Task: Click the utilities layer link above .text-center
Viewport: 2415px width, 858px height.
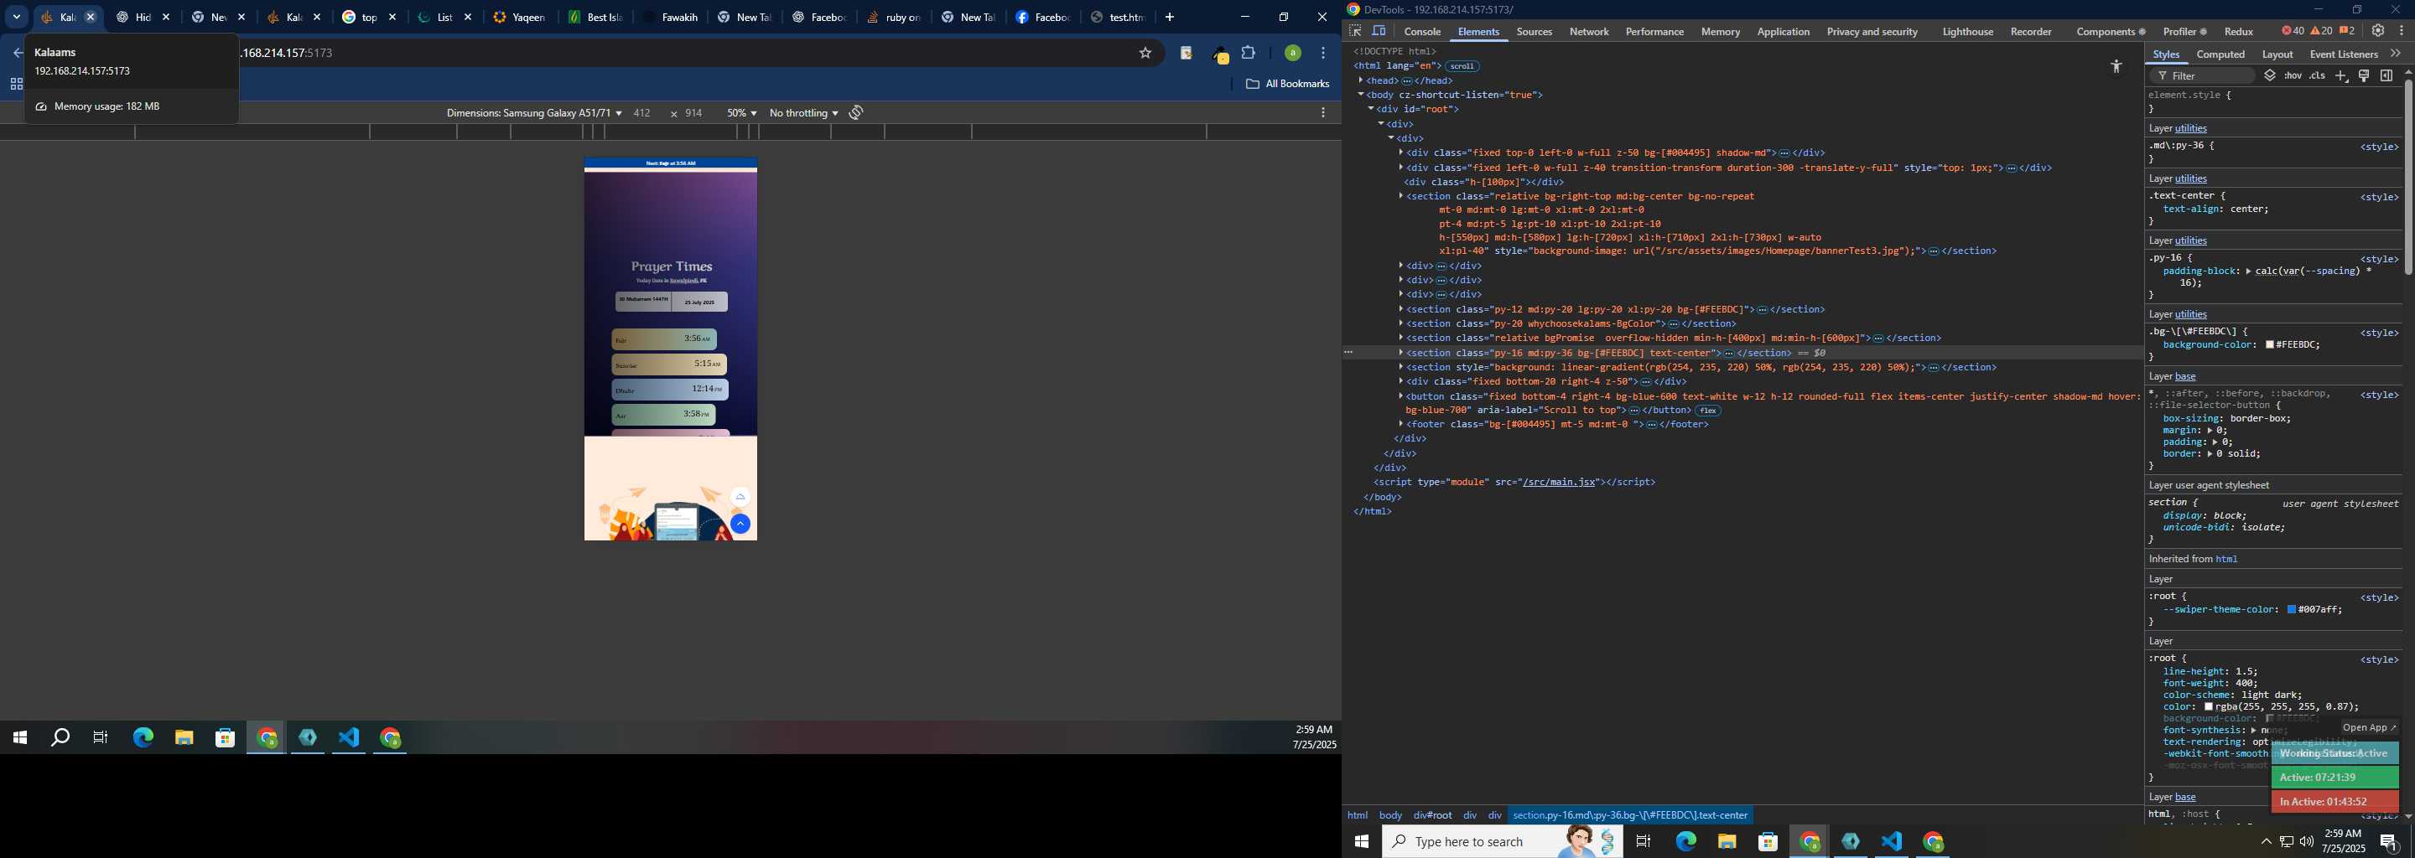Action: point(2191,179)
